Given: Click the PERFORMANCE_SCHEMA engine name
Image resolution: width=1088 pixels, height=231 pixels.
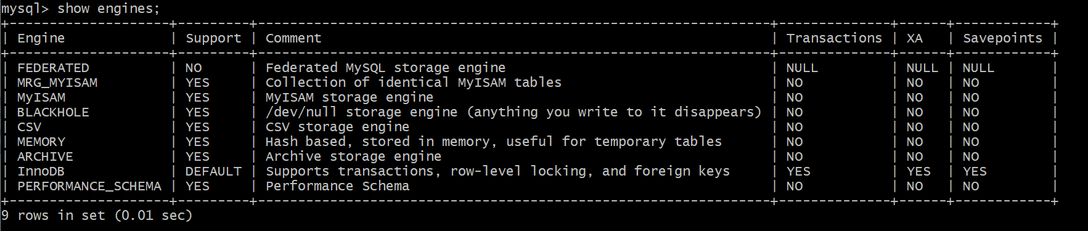Looking at the screenshot, I should click(x=89, y=186).
